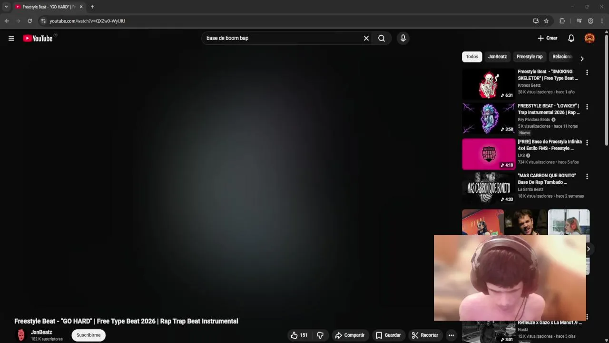
Task: Open first Shorts thumbnail in shelf
Action: pos(482,222)
